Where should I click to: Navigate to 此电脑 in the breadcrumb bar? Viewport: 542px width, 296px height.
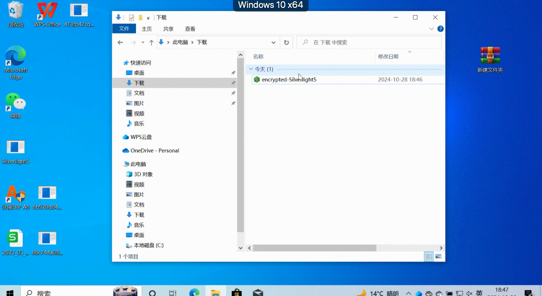pos(180,42)
